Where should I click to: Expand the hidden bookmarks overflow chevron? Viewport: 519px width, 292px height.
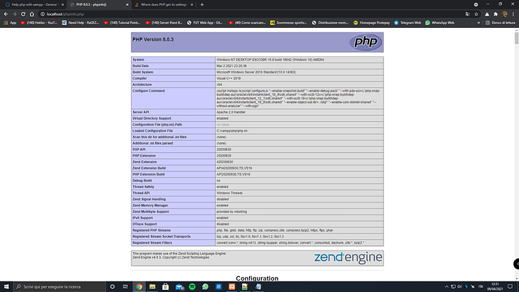tap(478, 23)
